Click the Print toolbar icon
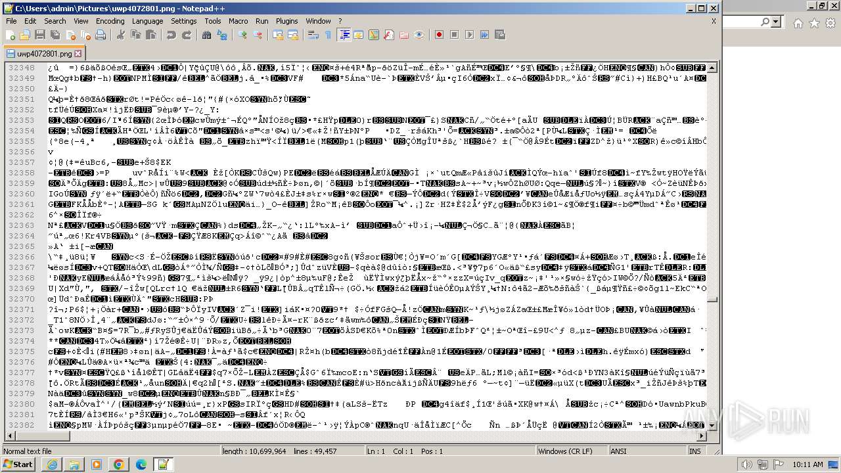This screenshot has width=841, height=473. pos(101,35)
